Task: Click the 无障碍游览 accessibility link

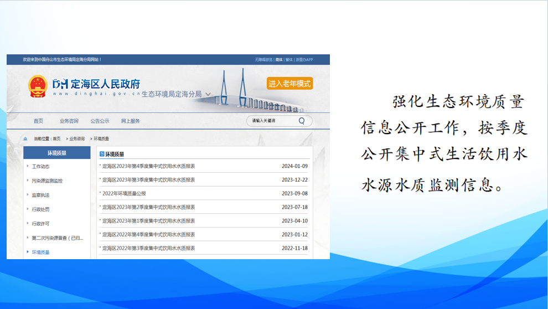Action: click(263, 59)
